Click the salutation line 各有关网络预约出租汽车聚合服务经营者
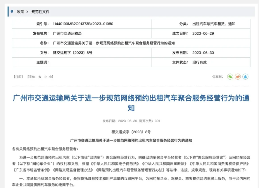Screen dimensions: 259x188 pyautogui.click(x=45, y=149)
